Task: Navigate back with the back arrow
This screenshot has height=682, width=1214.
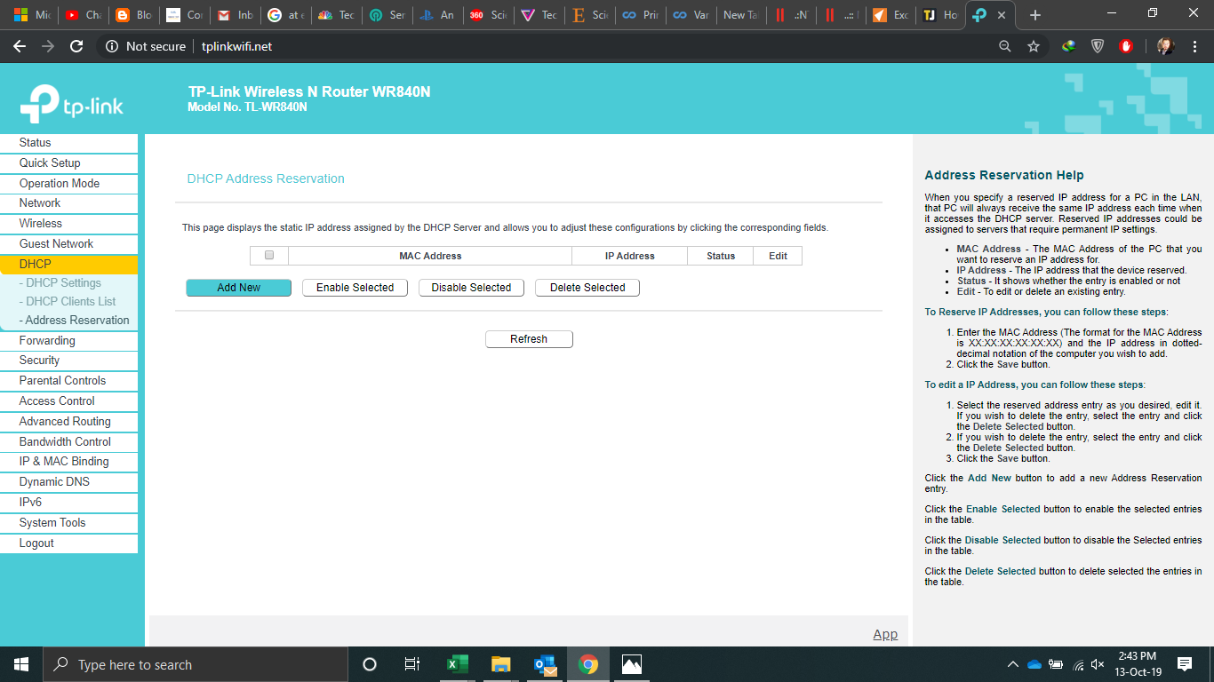Action: (20, 46)
